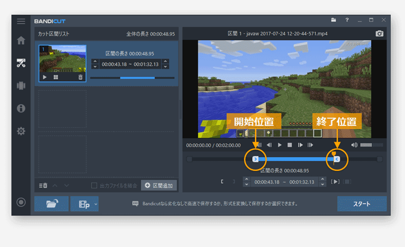Mute the audio with the speaker icon
Image resolution: width=405 pixels, height=247 pixels.
tap(354, 145)
